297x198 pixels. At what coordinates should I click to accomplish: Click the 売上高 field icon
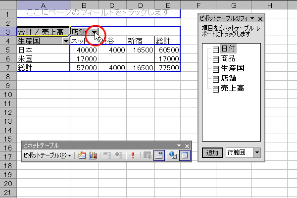coord(215,89)
